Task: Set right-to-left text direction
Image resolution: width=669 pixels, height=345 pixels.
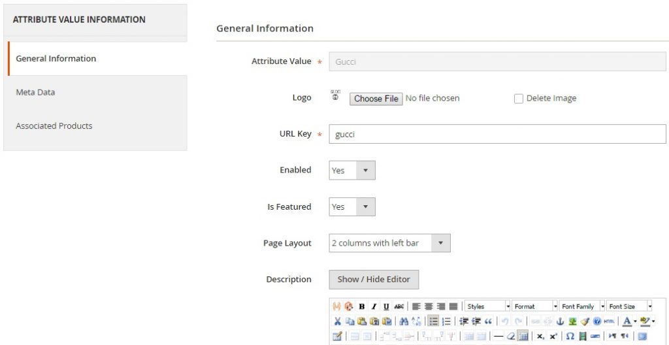Action: tap(625, 336)
